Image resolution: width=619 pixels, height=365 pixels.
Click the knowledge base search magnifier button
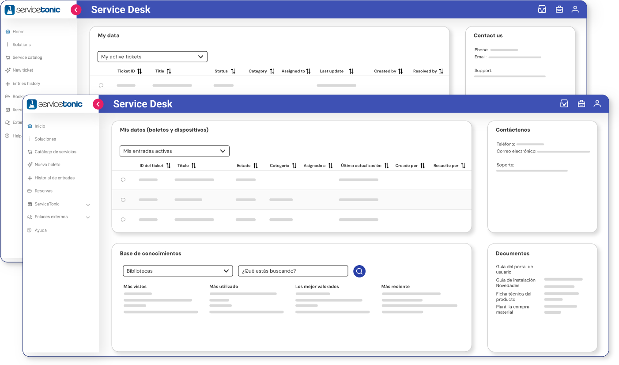(359, 271)
